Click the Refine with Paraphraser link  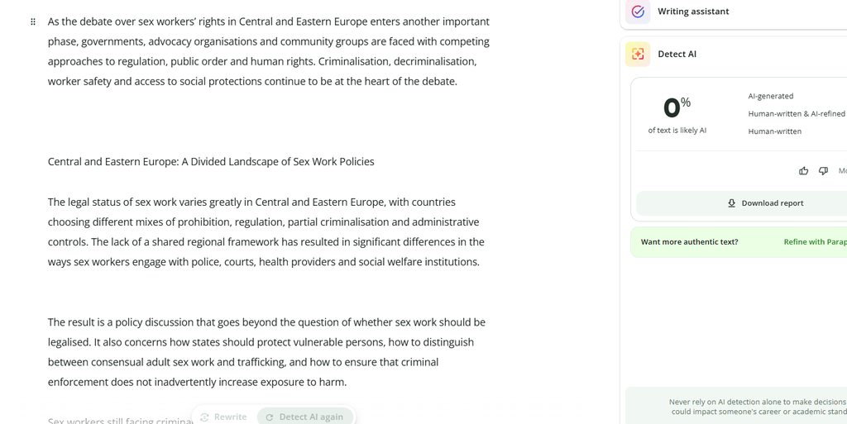click(815, 241)
